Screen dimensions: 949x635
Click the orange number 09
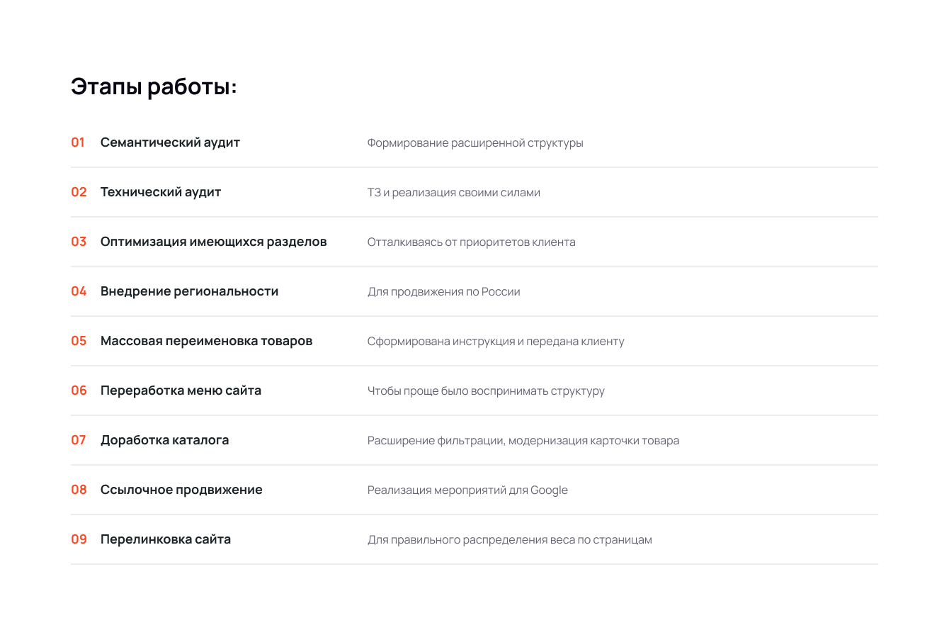pos(79,539)
